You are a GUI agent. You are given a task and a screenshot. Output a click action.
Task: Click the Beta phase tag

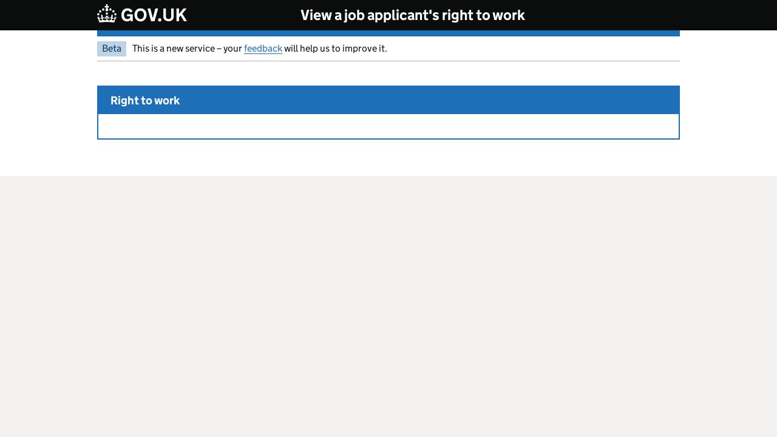112,49
